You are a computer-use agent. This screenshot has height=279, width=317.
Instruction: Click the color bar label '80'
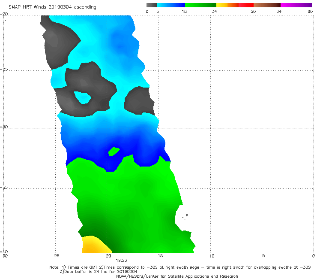coord(310,12)
